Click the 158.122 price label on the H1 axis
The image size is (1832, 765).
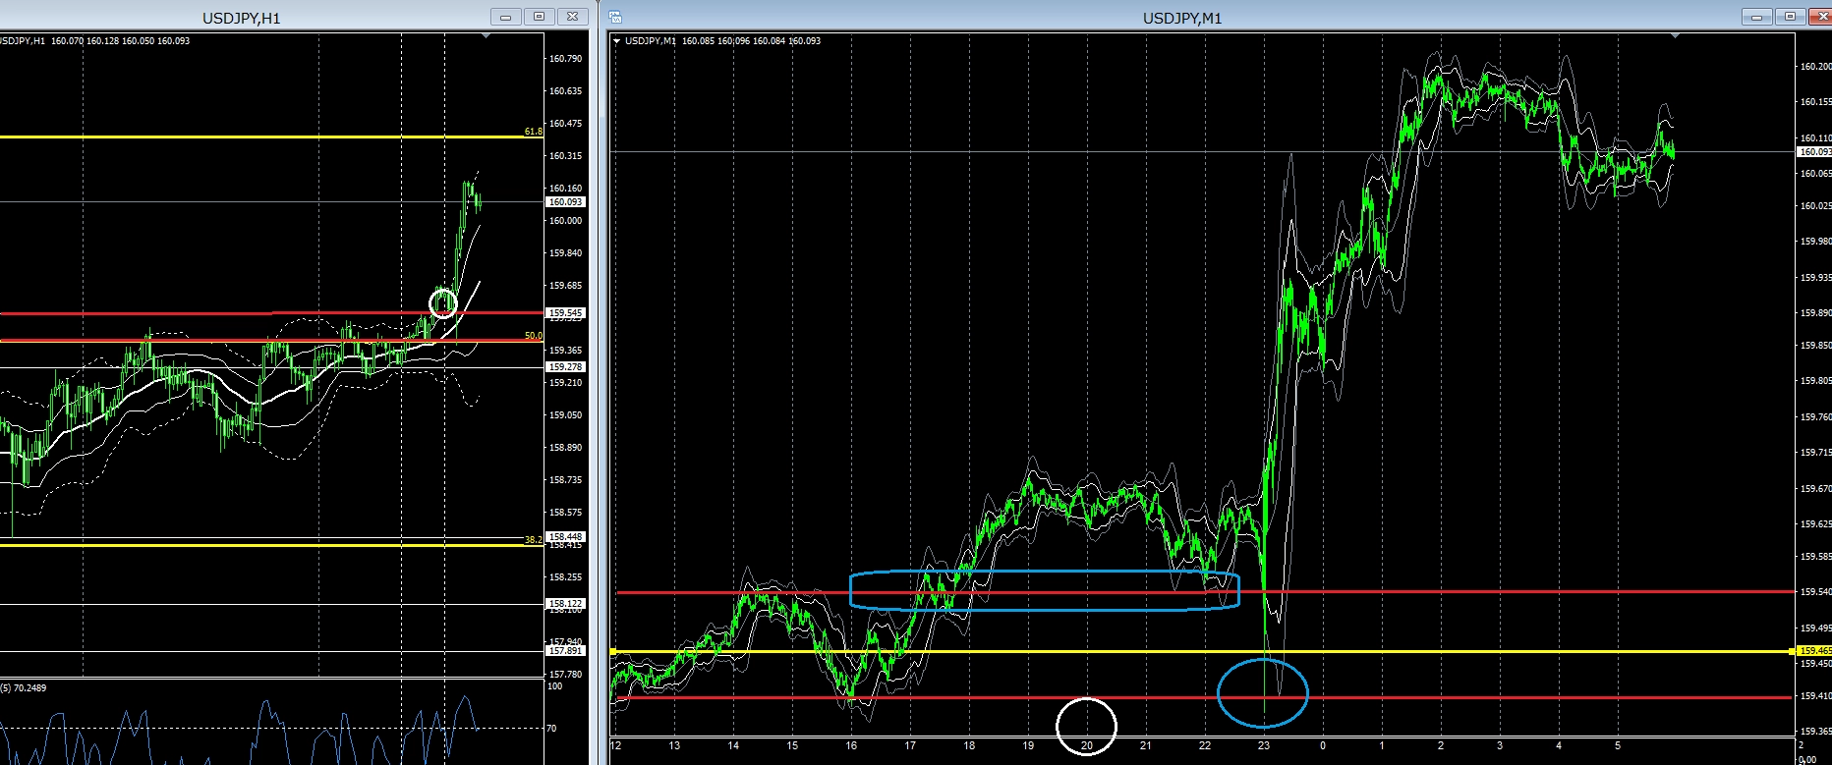565,604
